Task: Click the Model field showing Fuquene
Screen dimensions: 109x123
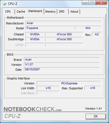Action: click(x=50, y=28)
